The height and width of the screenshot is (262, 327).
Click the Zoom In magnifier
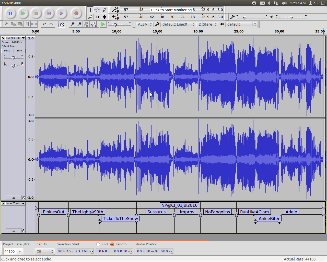click(x=73, y=24)
